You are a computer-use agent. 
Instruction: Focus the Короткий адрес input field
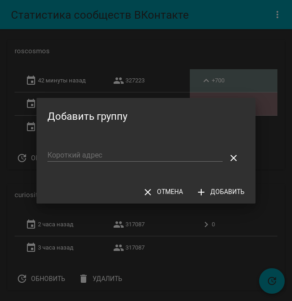[x=135, y=155]
